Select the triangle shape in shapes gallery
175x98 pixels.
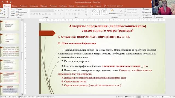[x=92, y=12]
